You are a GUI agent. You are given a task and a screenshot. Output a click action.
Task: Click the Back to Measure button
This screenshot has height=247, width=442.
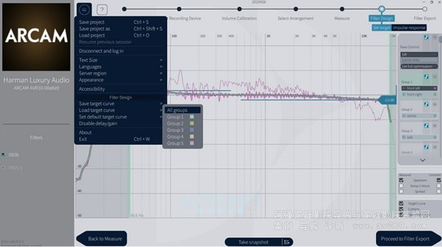tap(105, 239)
